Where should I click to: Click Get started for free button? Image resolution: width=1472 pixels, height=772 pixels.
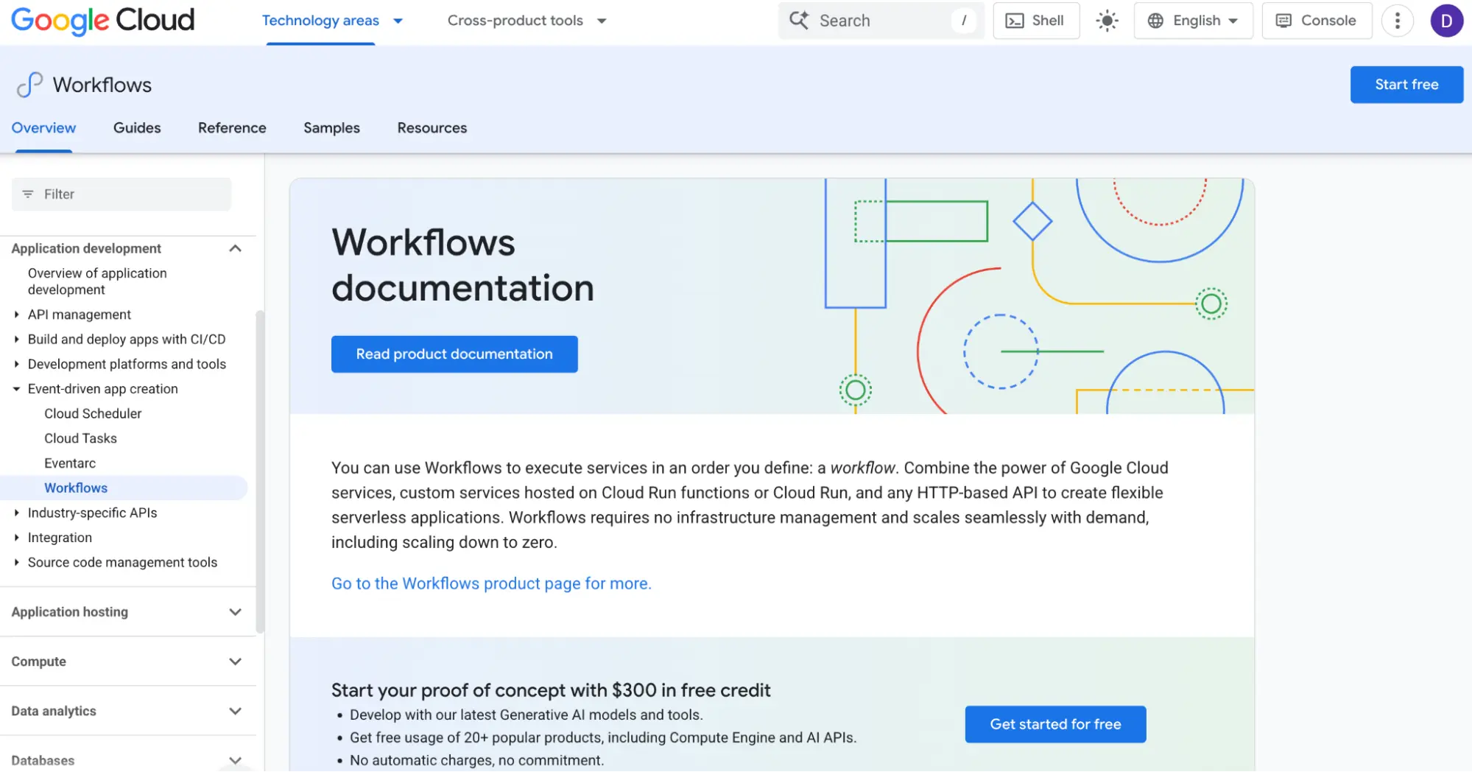tap(1055, 724)
